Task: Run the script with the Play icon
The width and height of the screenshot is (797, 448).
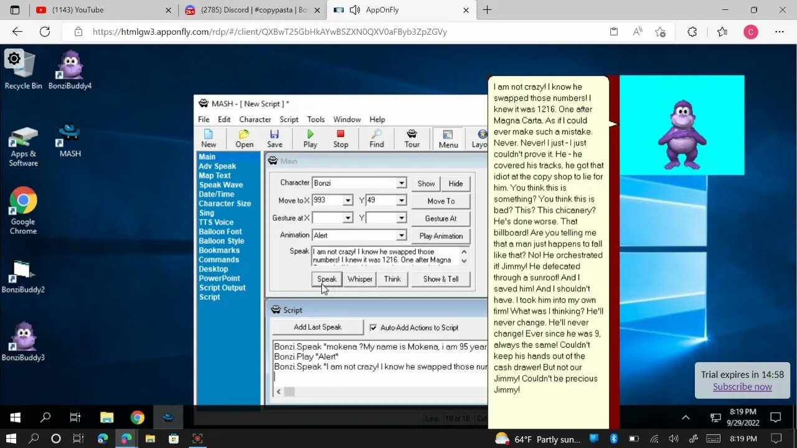Action: coord(310,138)
